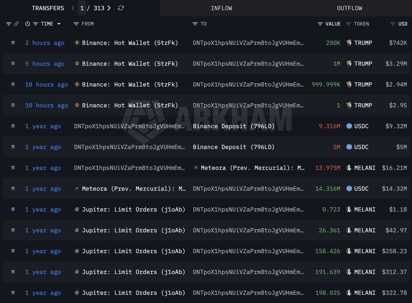Click the '5 hours ago' timestamp
Image resolution: width=412 pixels, height=303 pixels.
45,63
